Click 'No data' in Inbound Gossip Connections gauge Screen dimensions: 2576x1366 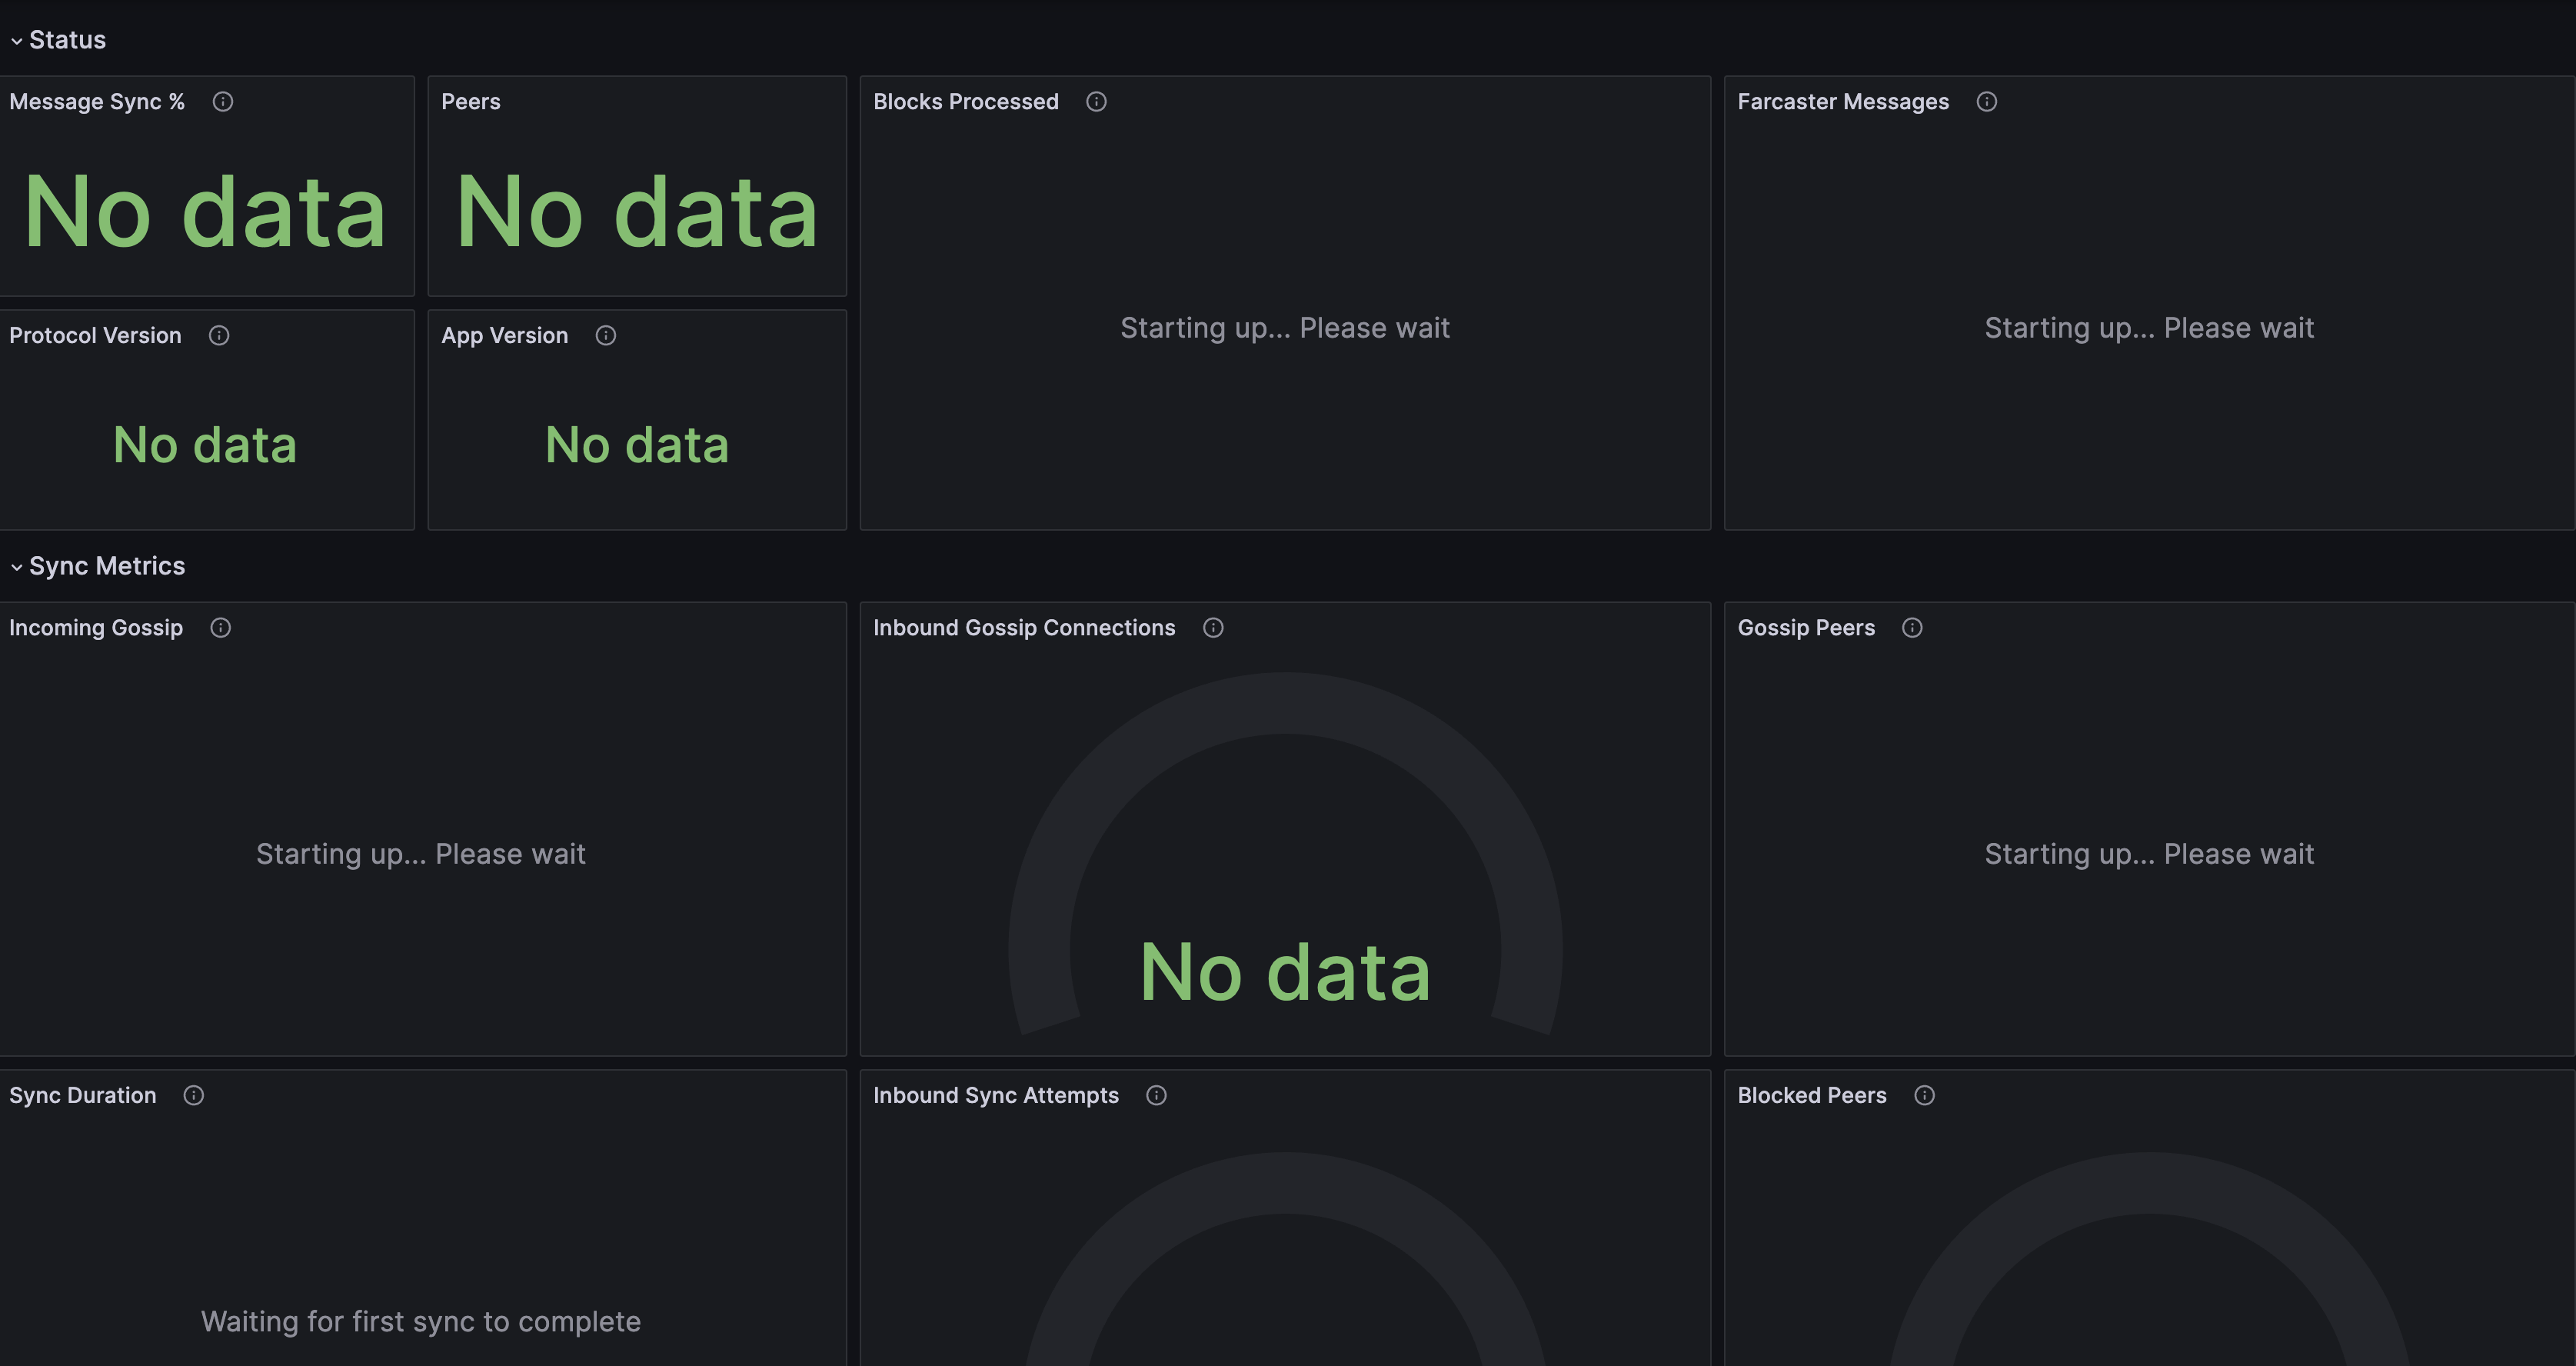[1285, 971]
